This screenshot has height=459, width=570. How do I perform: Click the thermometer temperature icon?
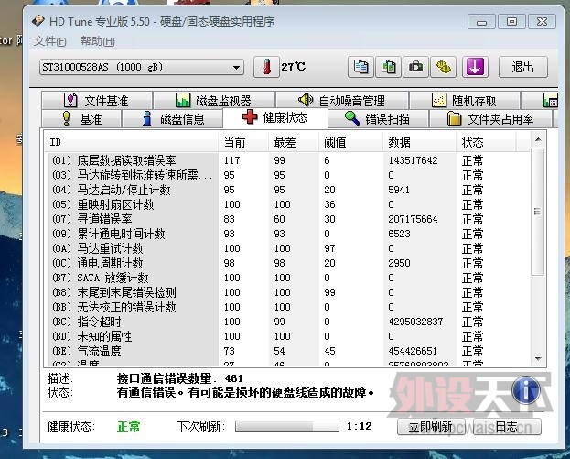pos(266,67)
